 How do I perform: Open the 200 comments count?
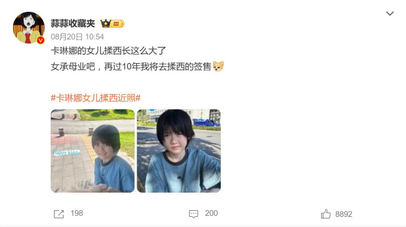point(211,213)
